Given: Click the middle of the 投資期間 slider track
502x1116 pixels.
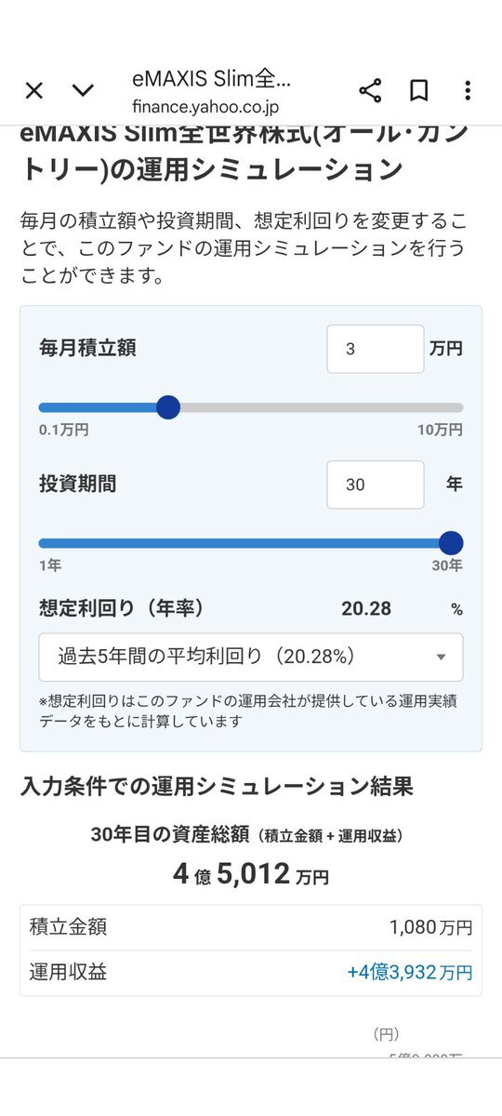Looking at the screenshot, I should (x=244, y=543).
